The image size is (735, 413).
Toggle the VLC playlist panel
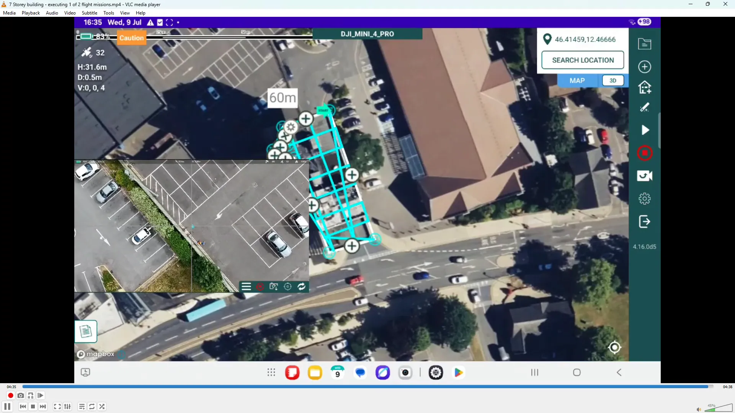82,406
